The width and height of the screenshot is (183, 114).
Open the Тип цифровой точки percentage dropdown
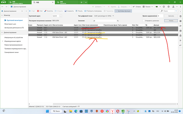coord(104,16)
